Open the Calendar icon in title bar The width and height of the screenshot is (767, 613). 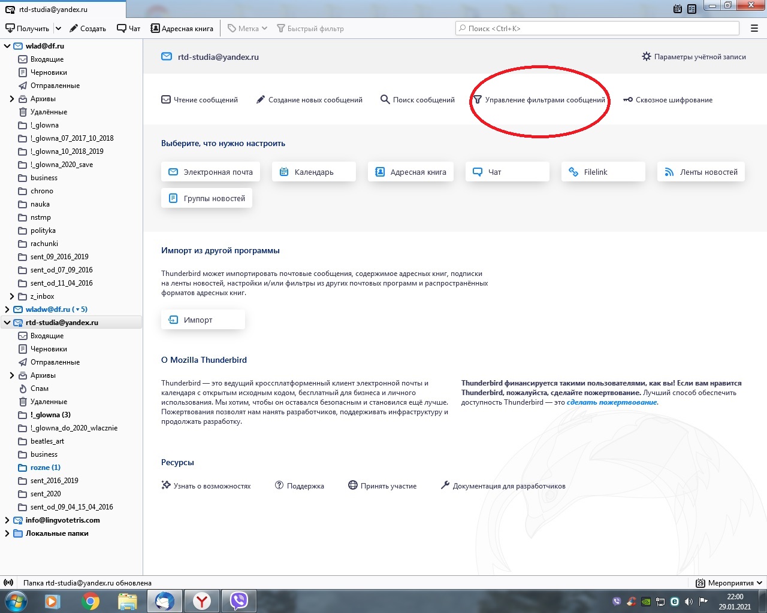tap(678, 9)
